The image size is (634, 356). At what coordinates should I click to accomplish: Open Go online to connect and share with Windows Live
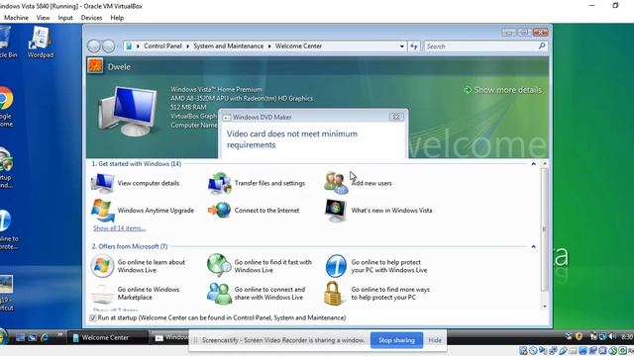tap(256, 294)
